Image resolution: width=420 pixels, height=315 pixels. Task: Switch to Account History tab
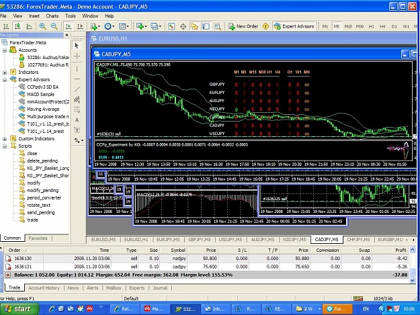coord(44,287)
